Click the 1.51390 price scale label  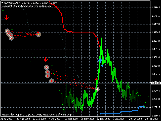click(x=156, y=24)
